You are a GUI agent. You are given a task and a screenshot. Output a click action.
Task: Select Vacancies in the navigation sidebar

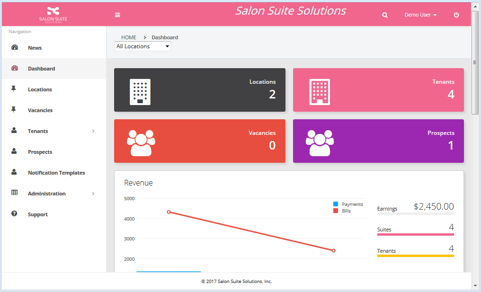pos(40,110)
